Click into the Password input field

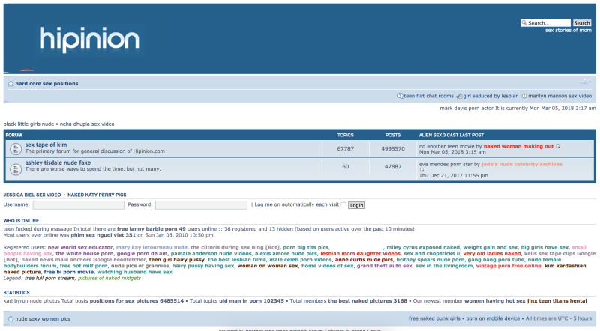(x=200, y=204)
